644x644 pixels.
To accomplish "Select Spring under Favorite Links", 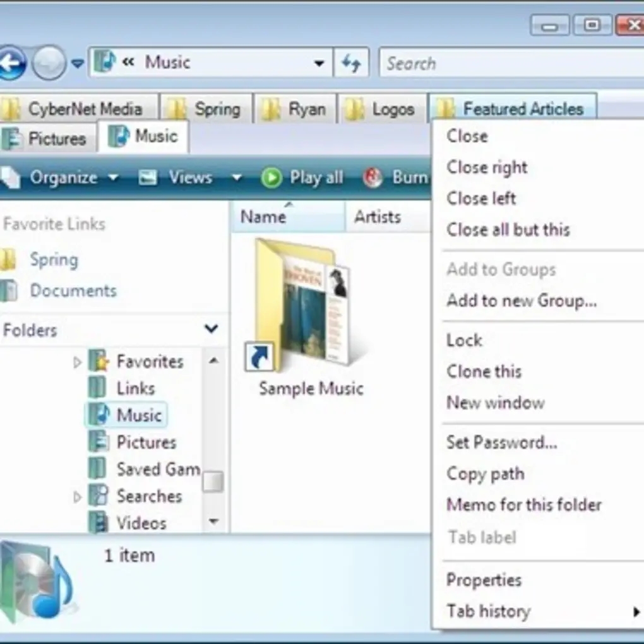I will [x=55, y=259].
